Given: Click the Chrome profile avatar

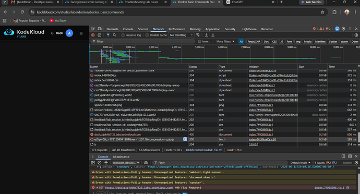Looking at the screenshot, I should click(x=346, y=12).
